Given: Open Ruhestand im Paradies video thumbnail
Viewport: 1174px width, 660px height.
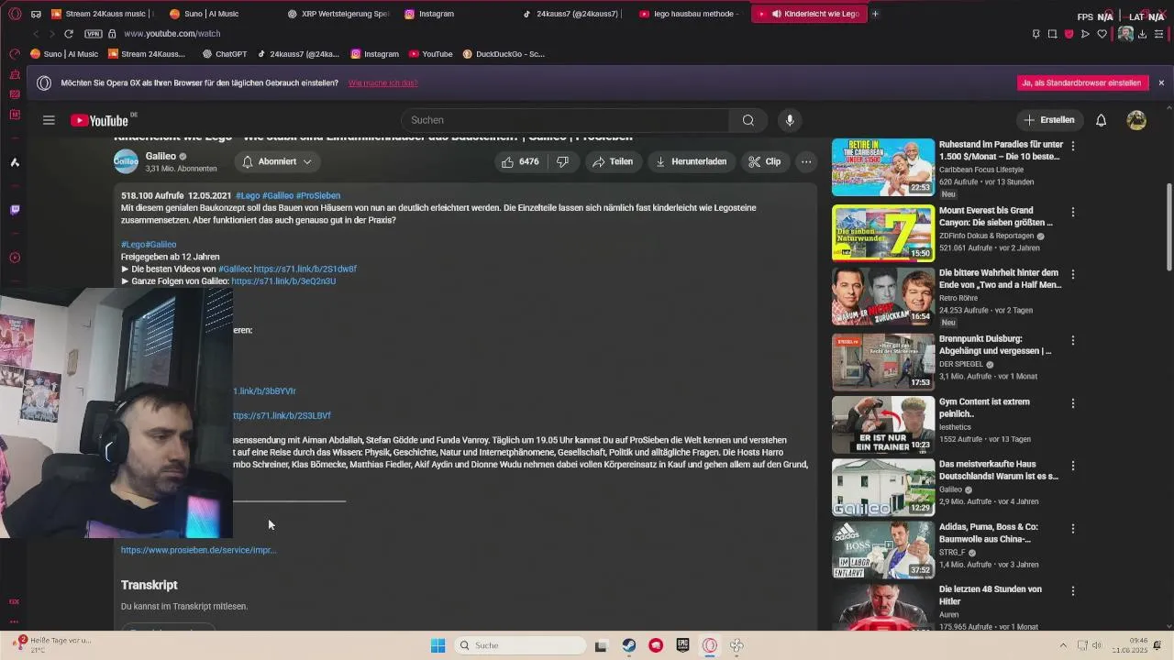Looking at the screenshot, I should tap(883, 168).
